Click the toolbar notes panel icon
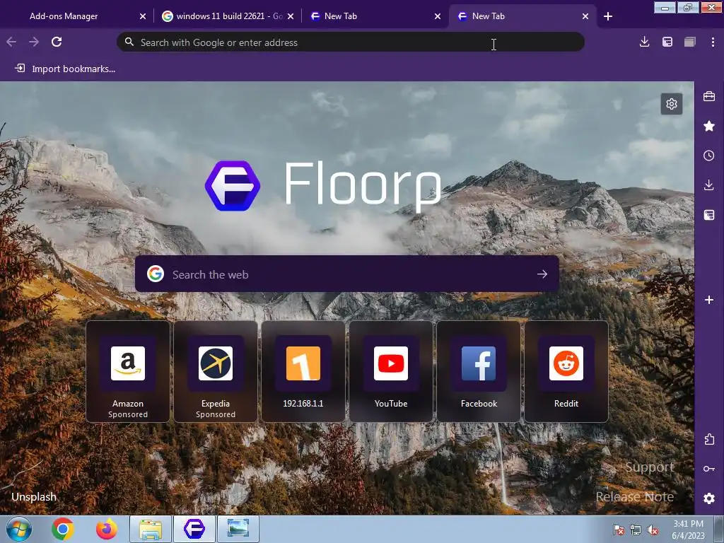 coord(667,42)
